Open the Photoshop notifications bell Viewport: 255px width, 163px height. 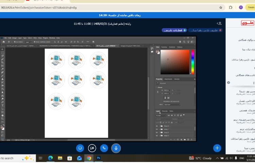click(x=180, y=42)
